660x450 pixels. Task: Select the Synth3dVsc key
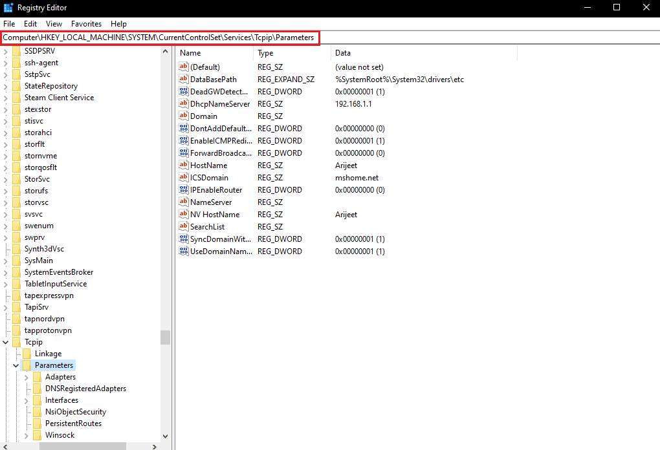pos(44,248)
